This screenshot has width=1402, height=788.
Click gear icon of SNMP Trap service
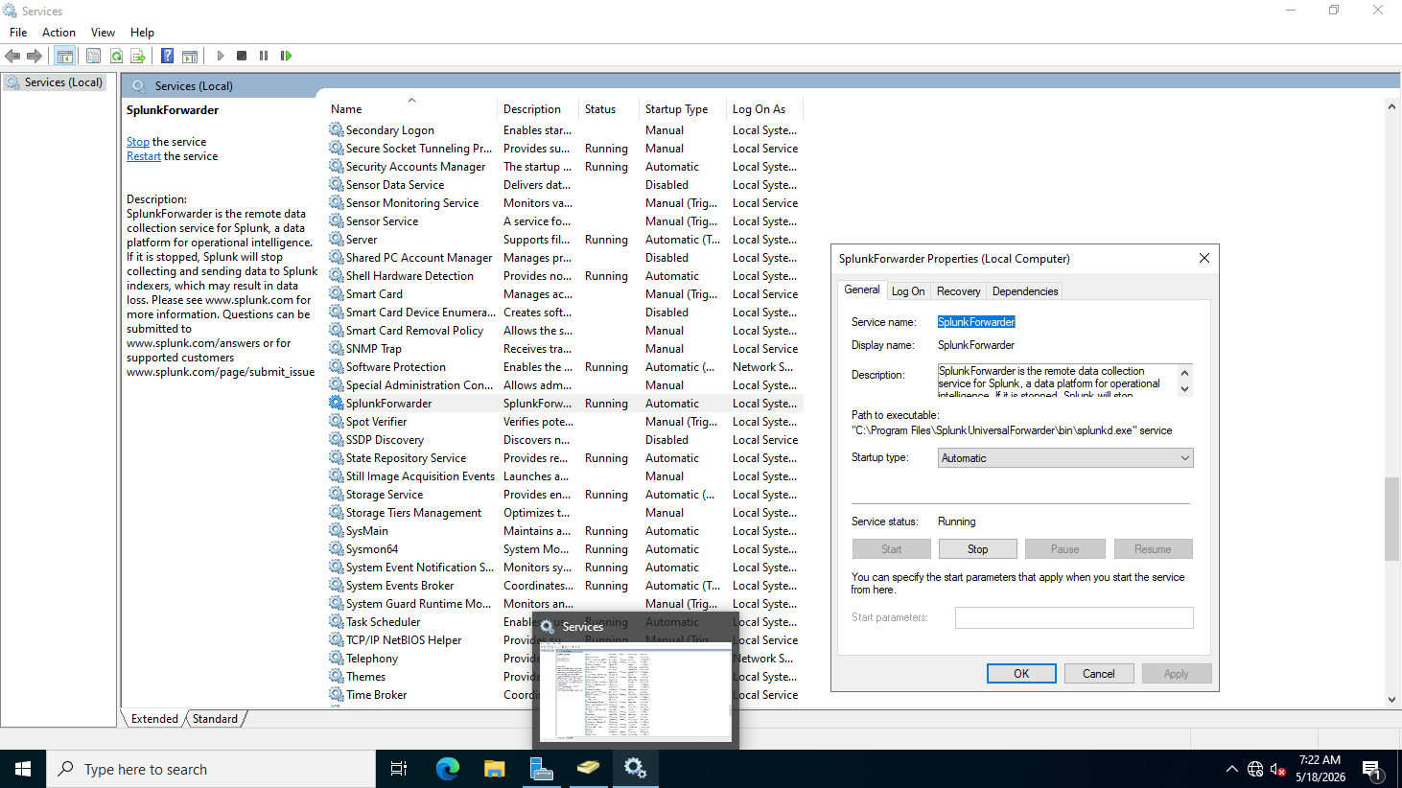337,349
